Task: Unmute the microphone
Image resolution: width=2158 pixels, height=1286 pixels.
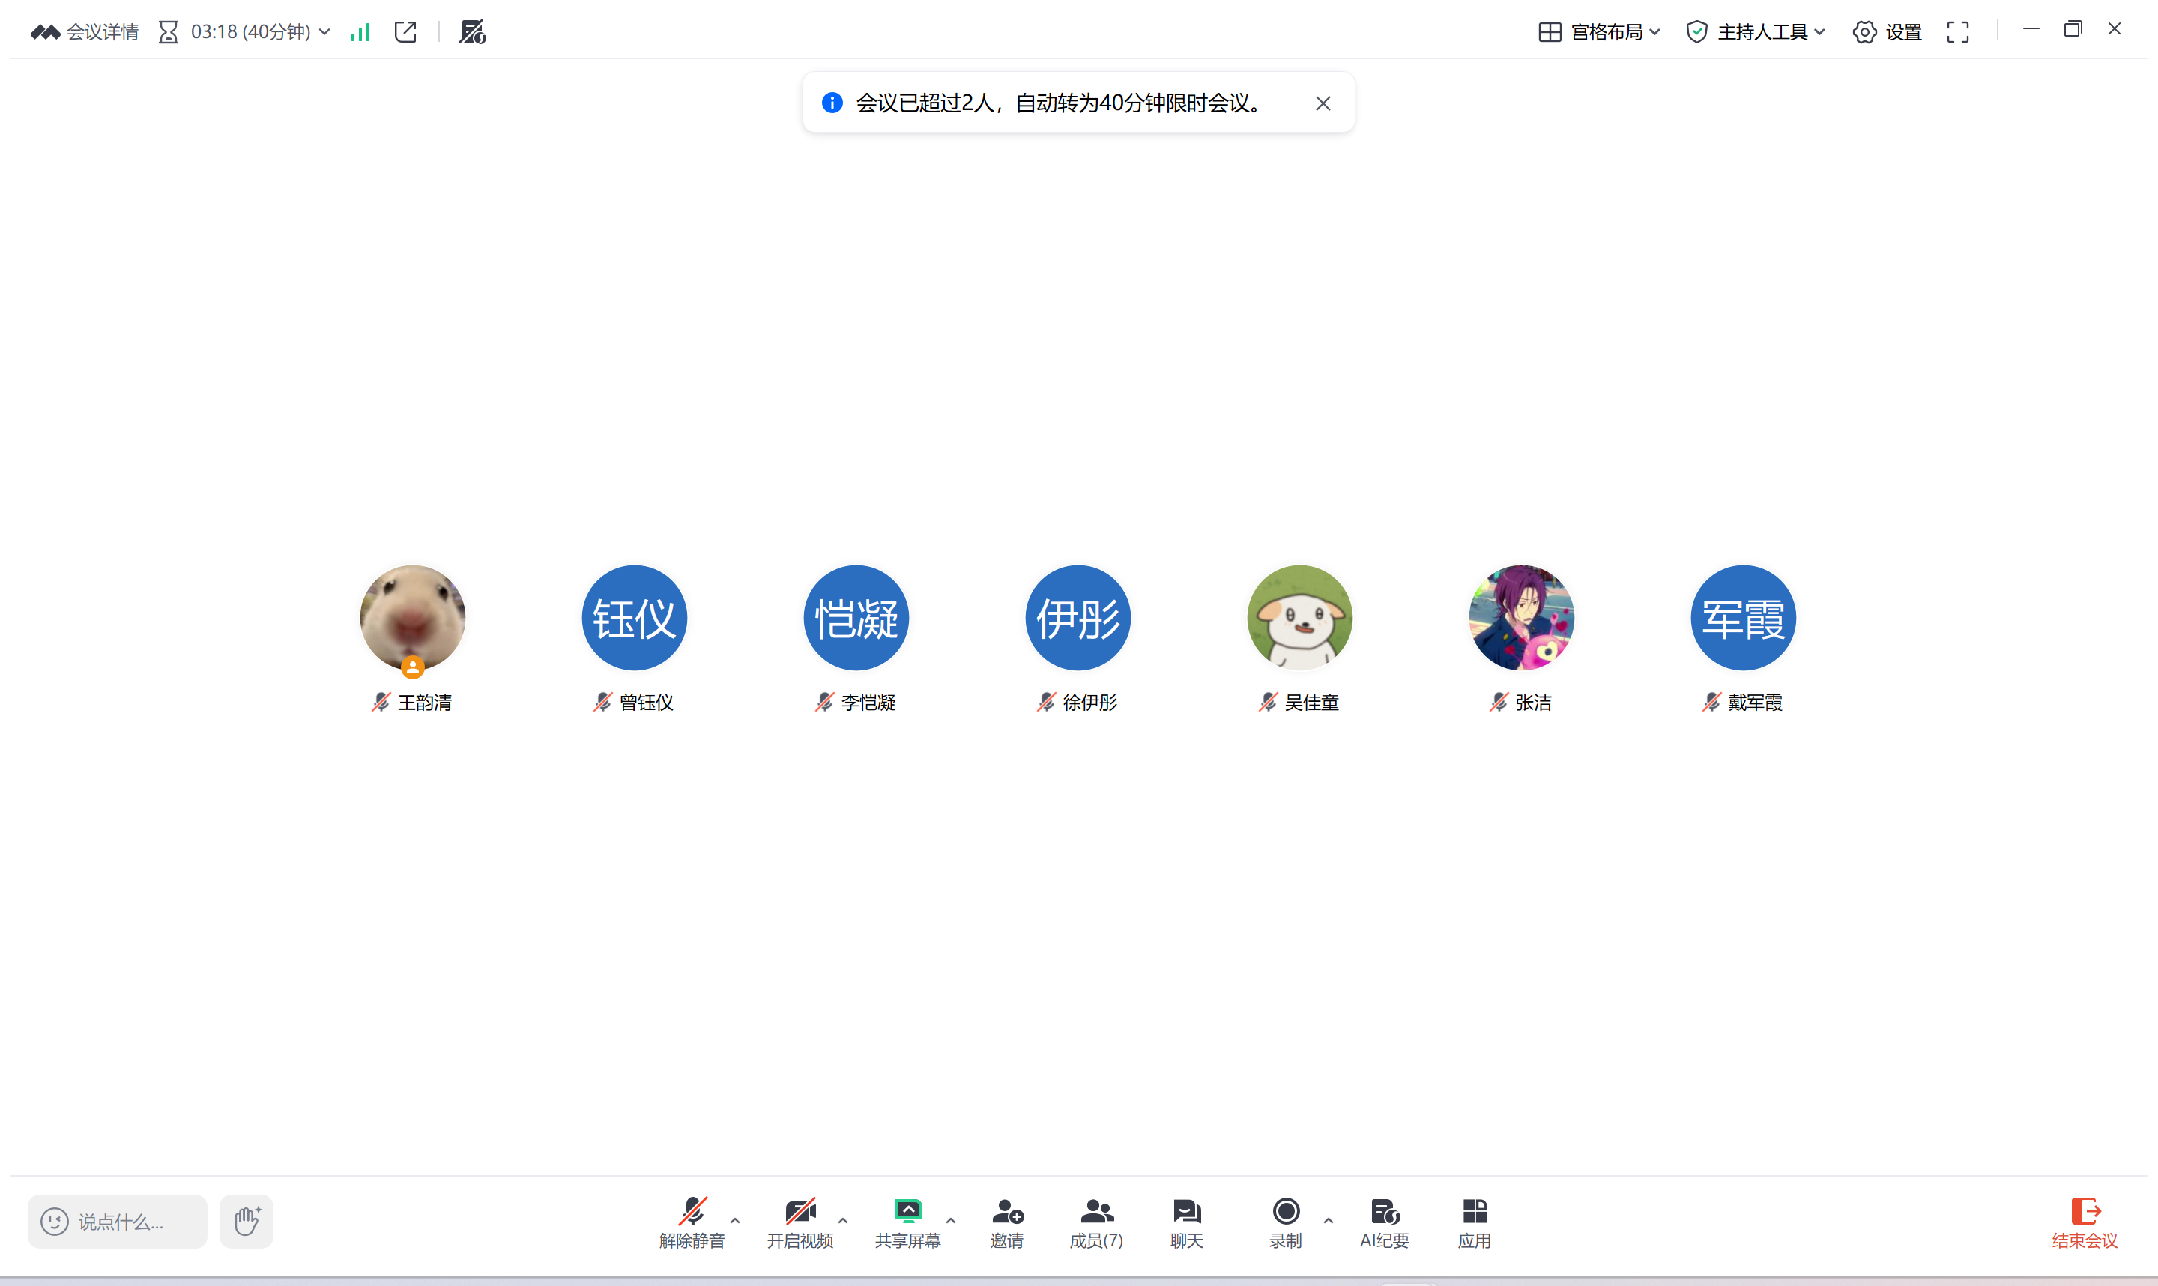Action: click(x=692, y=1220)
